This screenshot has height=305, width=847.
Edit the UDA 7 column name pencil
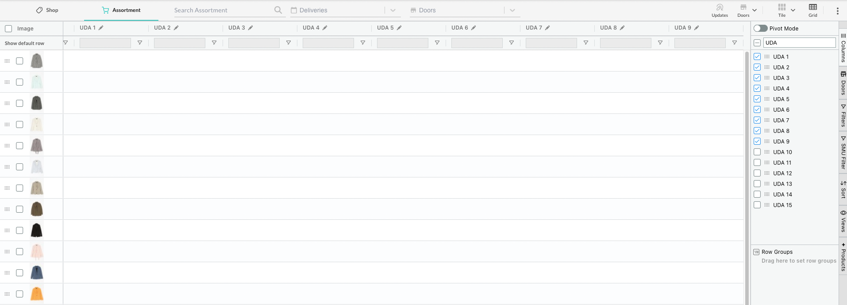[547, 28]
